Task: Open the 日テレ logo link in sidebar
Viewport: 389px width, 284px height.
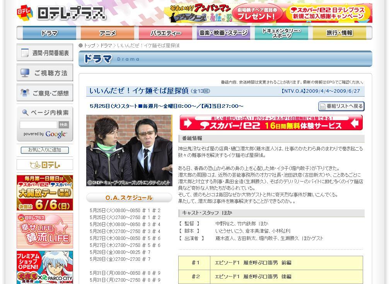Action: pos(45,165)
